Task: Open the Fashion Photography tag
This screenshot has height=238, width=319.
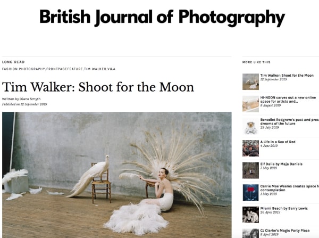Action: [23, 69]
